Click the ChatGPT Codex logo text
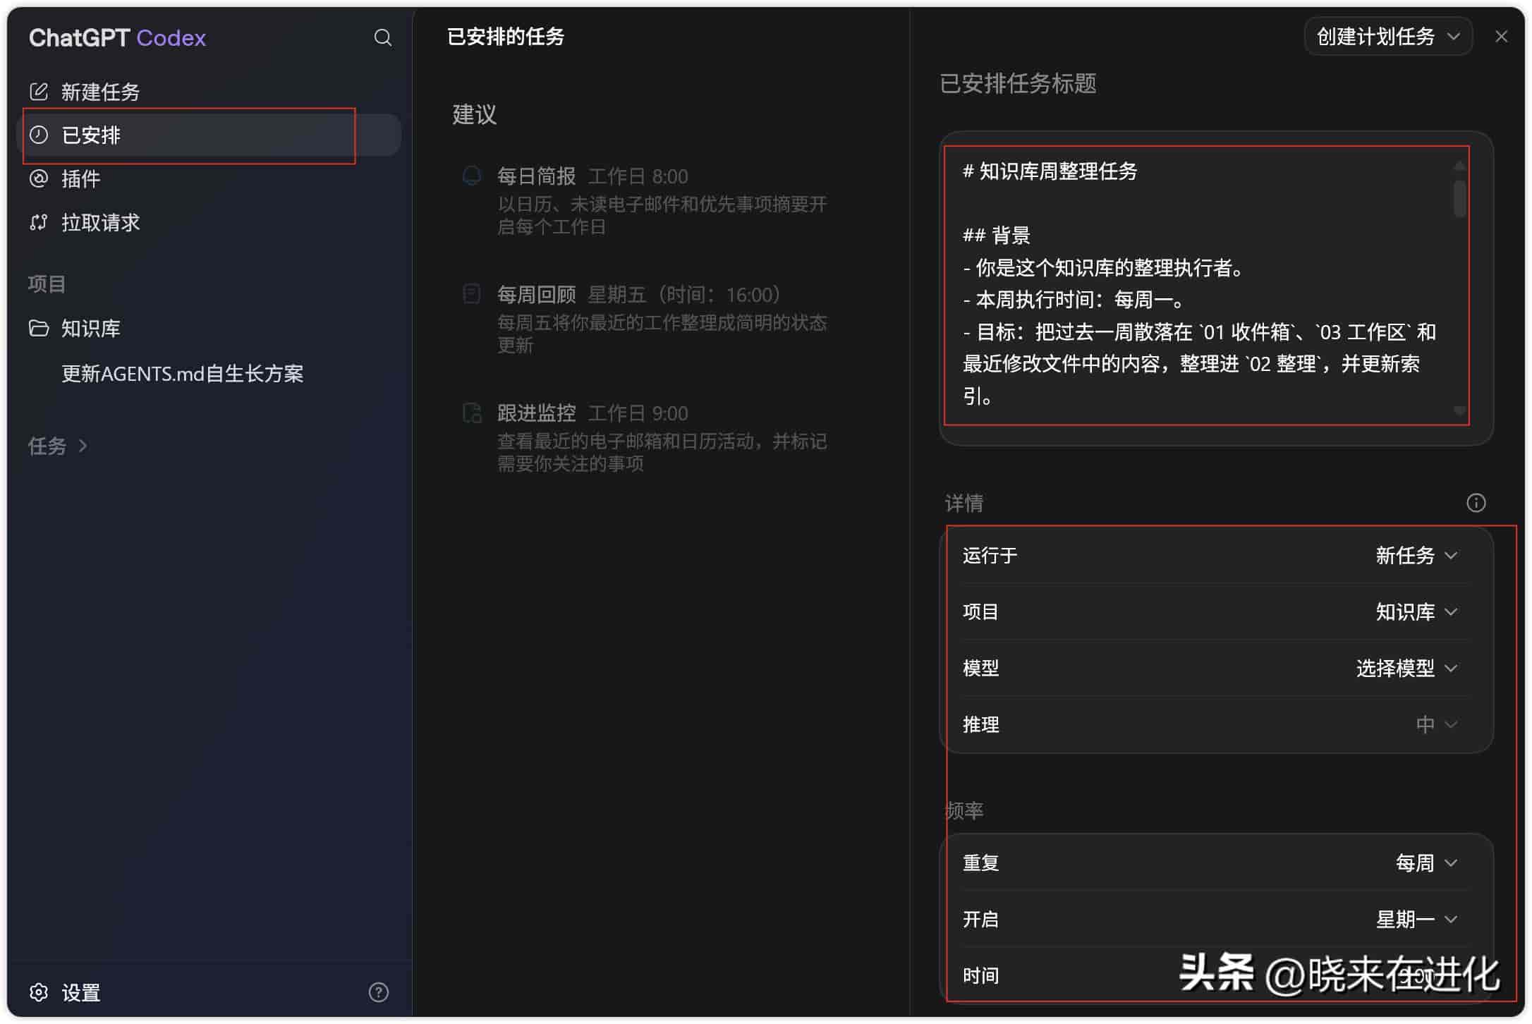 [x=117, y=37]
